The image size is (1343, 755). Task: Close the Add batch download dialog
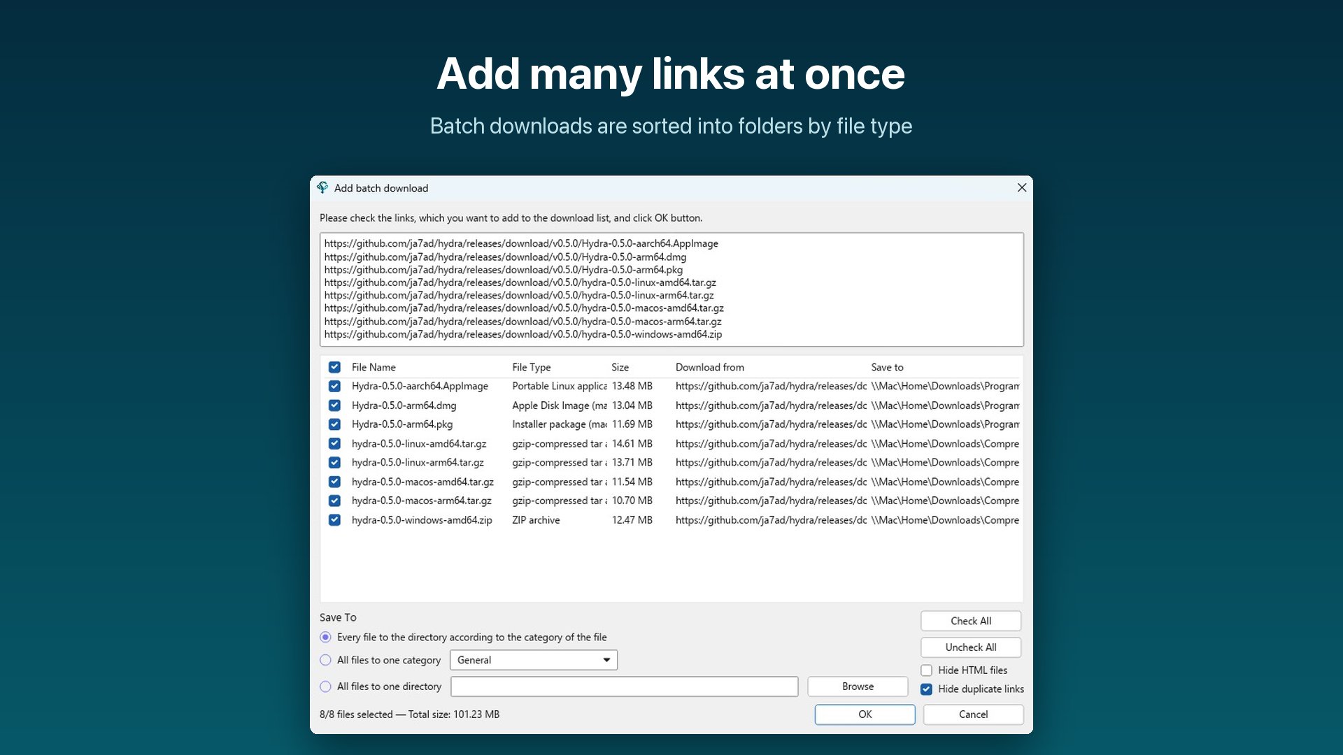pos(1021,187)
